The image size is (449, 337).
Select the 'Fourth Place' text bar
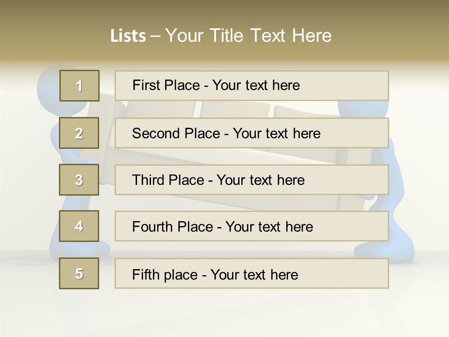click(252, 227)
